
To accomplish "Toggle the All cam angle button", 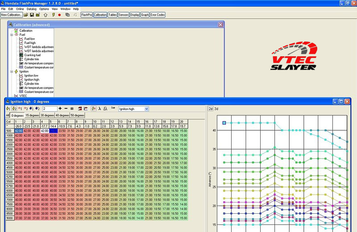I will pyautogui.click(x=8, y=115).
